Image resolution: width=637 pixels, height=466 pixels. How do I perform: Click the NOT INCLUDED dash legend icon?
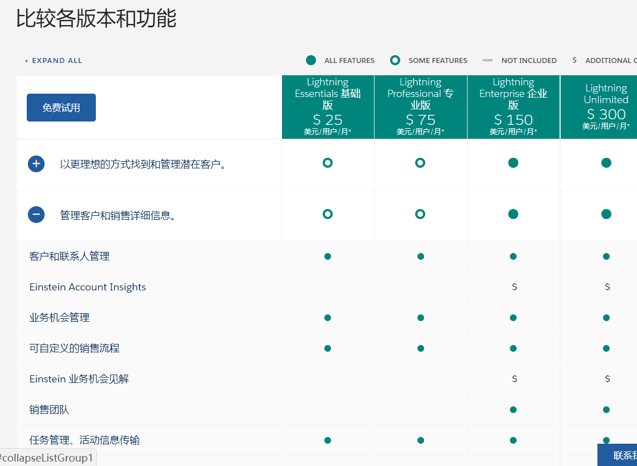point(488,60)
